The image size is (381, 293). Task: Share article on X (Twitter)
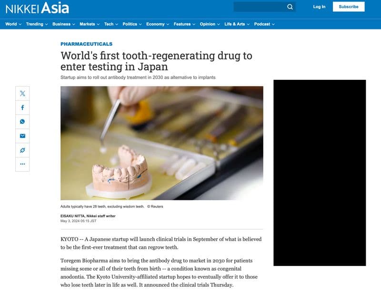[x=22, y=93]
